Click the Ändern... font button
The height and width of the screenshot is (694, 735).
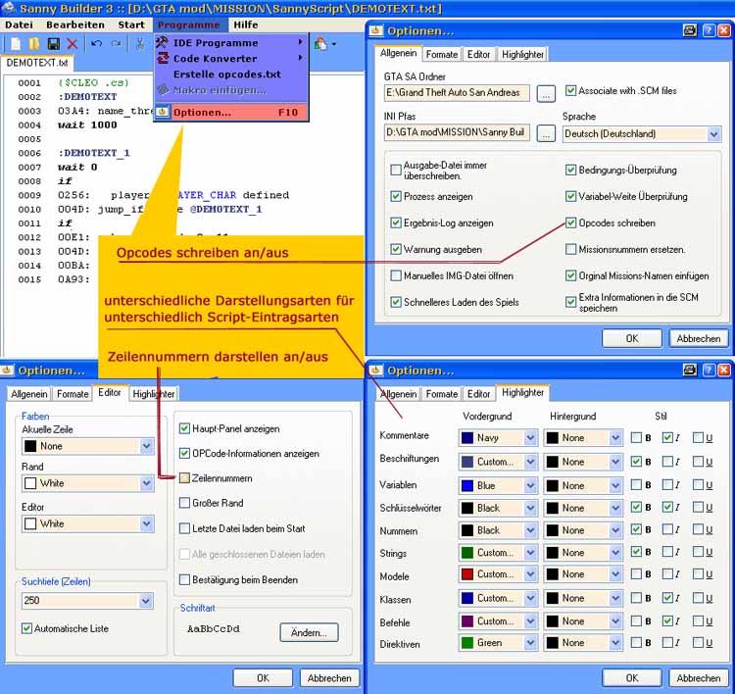[309, 632]
